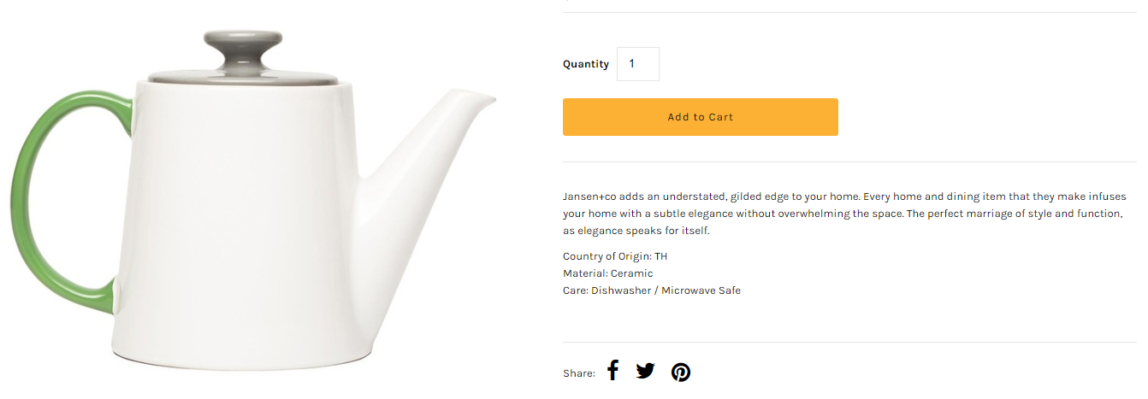Click the phrase 'as elegance speaks for itself'

[636, 231]
